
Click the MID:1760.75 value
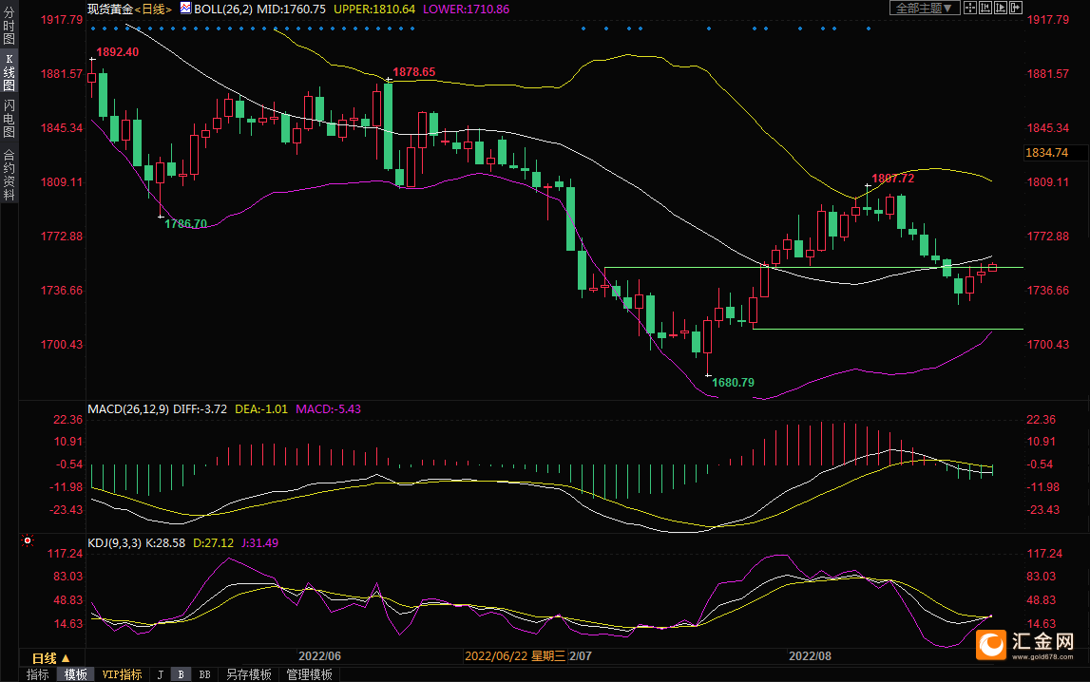pyautogui.click(x=292, y=9)
